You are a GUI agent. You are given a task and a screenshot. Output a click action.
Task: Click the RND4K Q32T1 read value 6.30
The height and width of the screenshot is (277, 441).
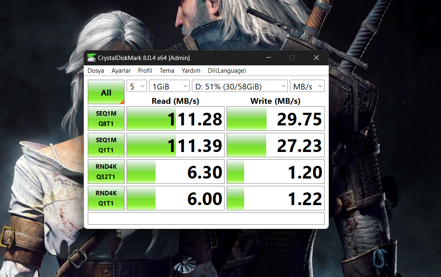point(176,172)
